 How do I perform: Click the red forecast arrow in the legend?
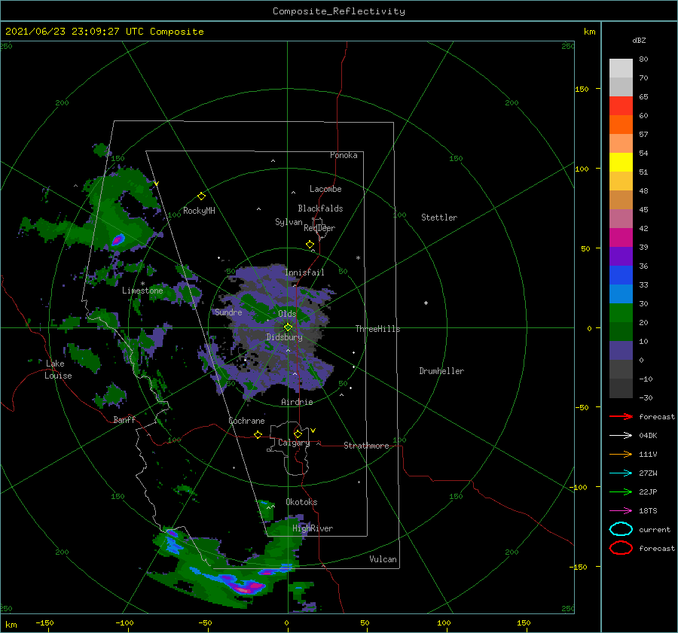[621, 416]
